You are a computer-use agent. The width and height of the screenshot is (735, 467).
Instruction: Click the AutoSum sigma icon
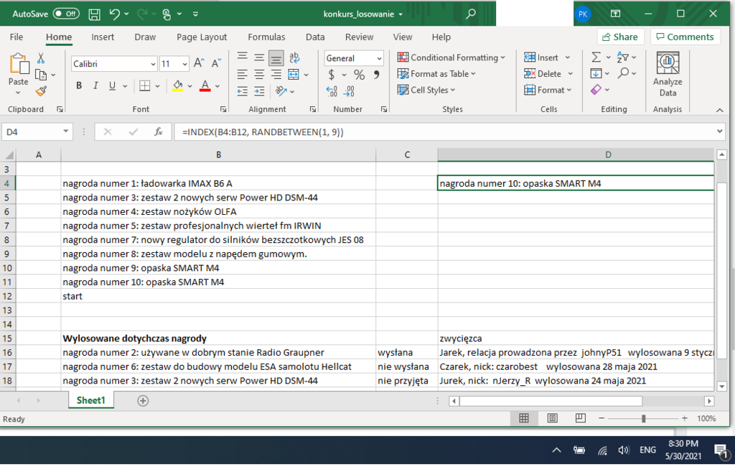click(596, 57)
